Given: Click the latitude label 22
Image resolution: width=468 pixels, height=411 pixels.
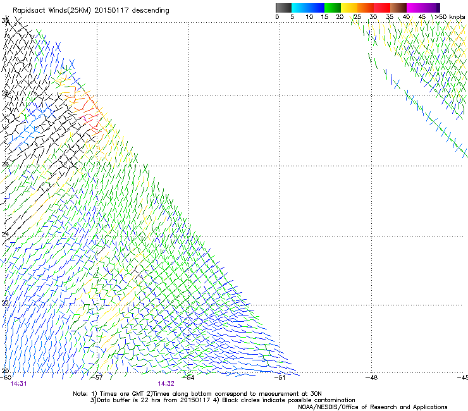Looking at the screenshot, I should [x=5, y=304].
